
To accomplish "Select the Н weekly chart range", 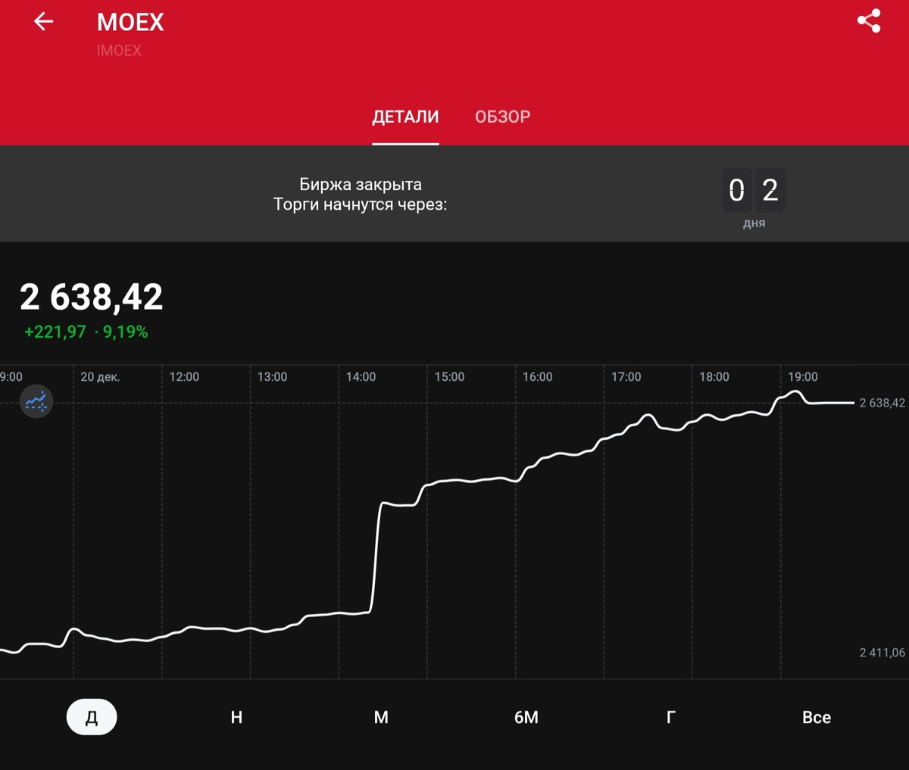I will [236, 717].
